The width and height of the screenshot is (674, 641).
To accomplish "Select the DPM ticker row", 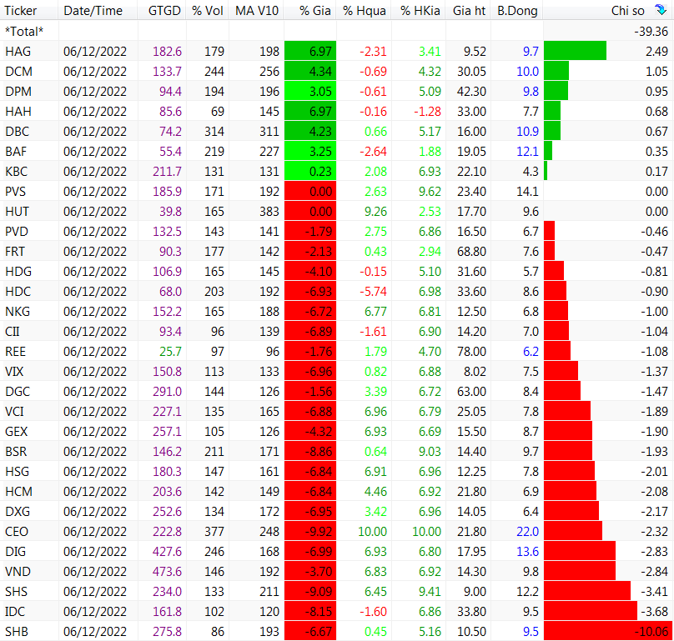I will point(337,91).
